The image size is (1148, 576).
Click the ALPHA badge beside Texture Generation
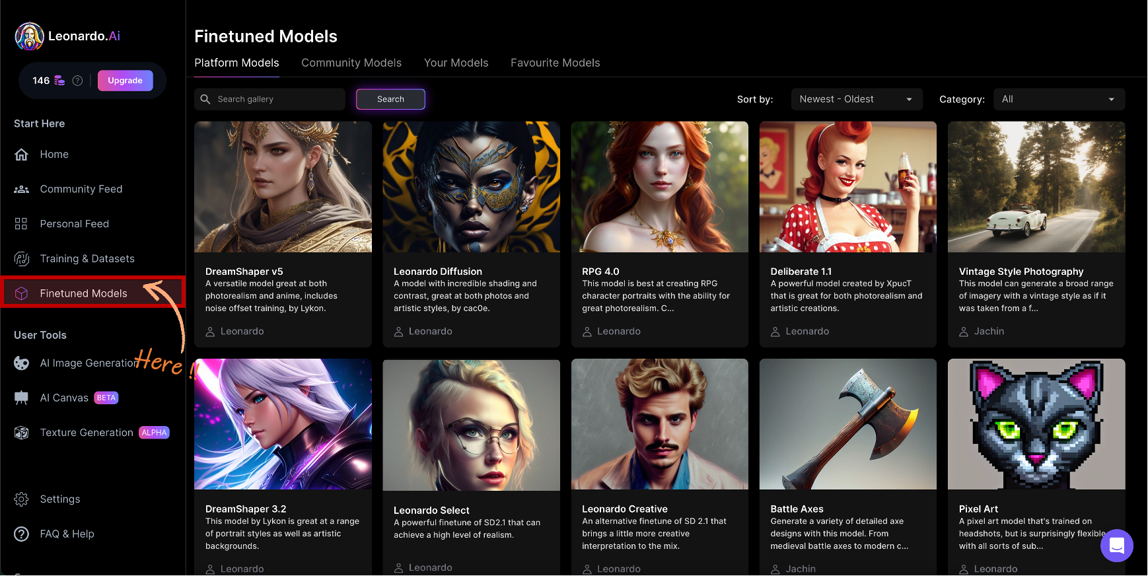[154, 433]
